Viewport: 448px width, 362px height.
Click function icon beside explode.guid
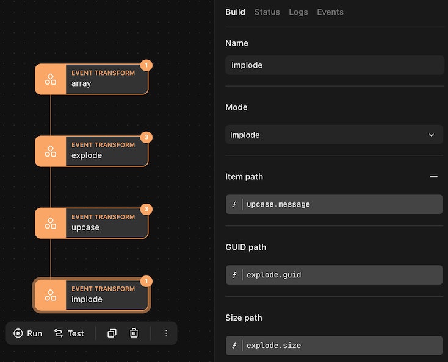pos(234,275)
